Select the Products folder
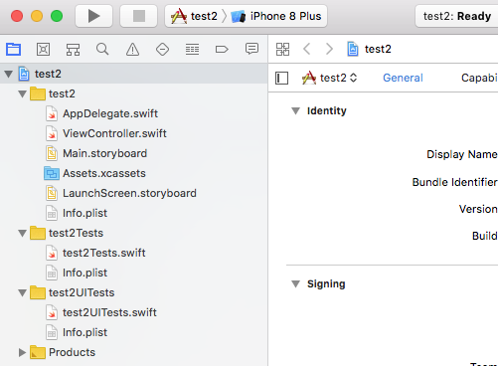 (134, 352)
